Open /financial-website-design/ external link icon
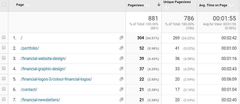 pos(121,58)
